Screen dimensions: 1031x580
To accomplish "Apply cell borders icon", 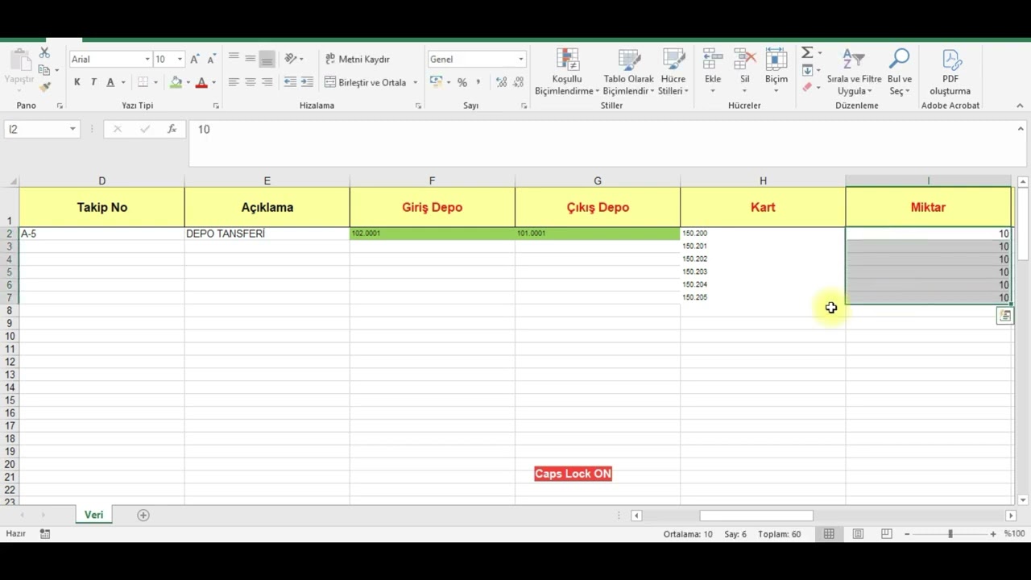I will pos(143,82).
